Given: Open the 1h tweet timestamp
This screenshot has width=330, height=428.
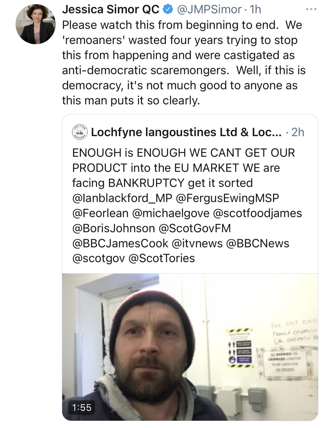Looking at the screenshot, I should click(255, 10).
